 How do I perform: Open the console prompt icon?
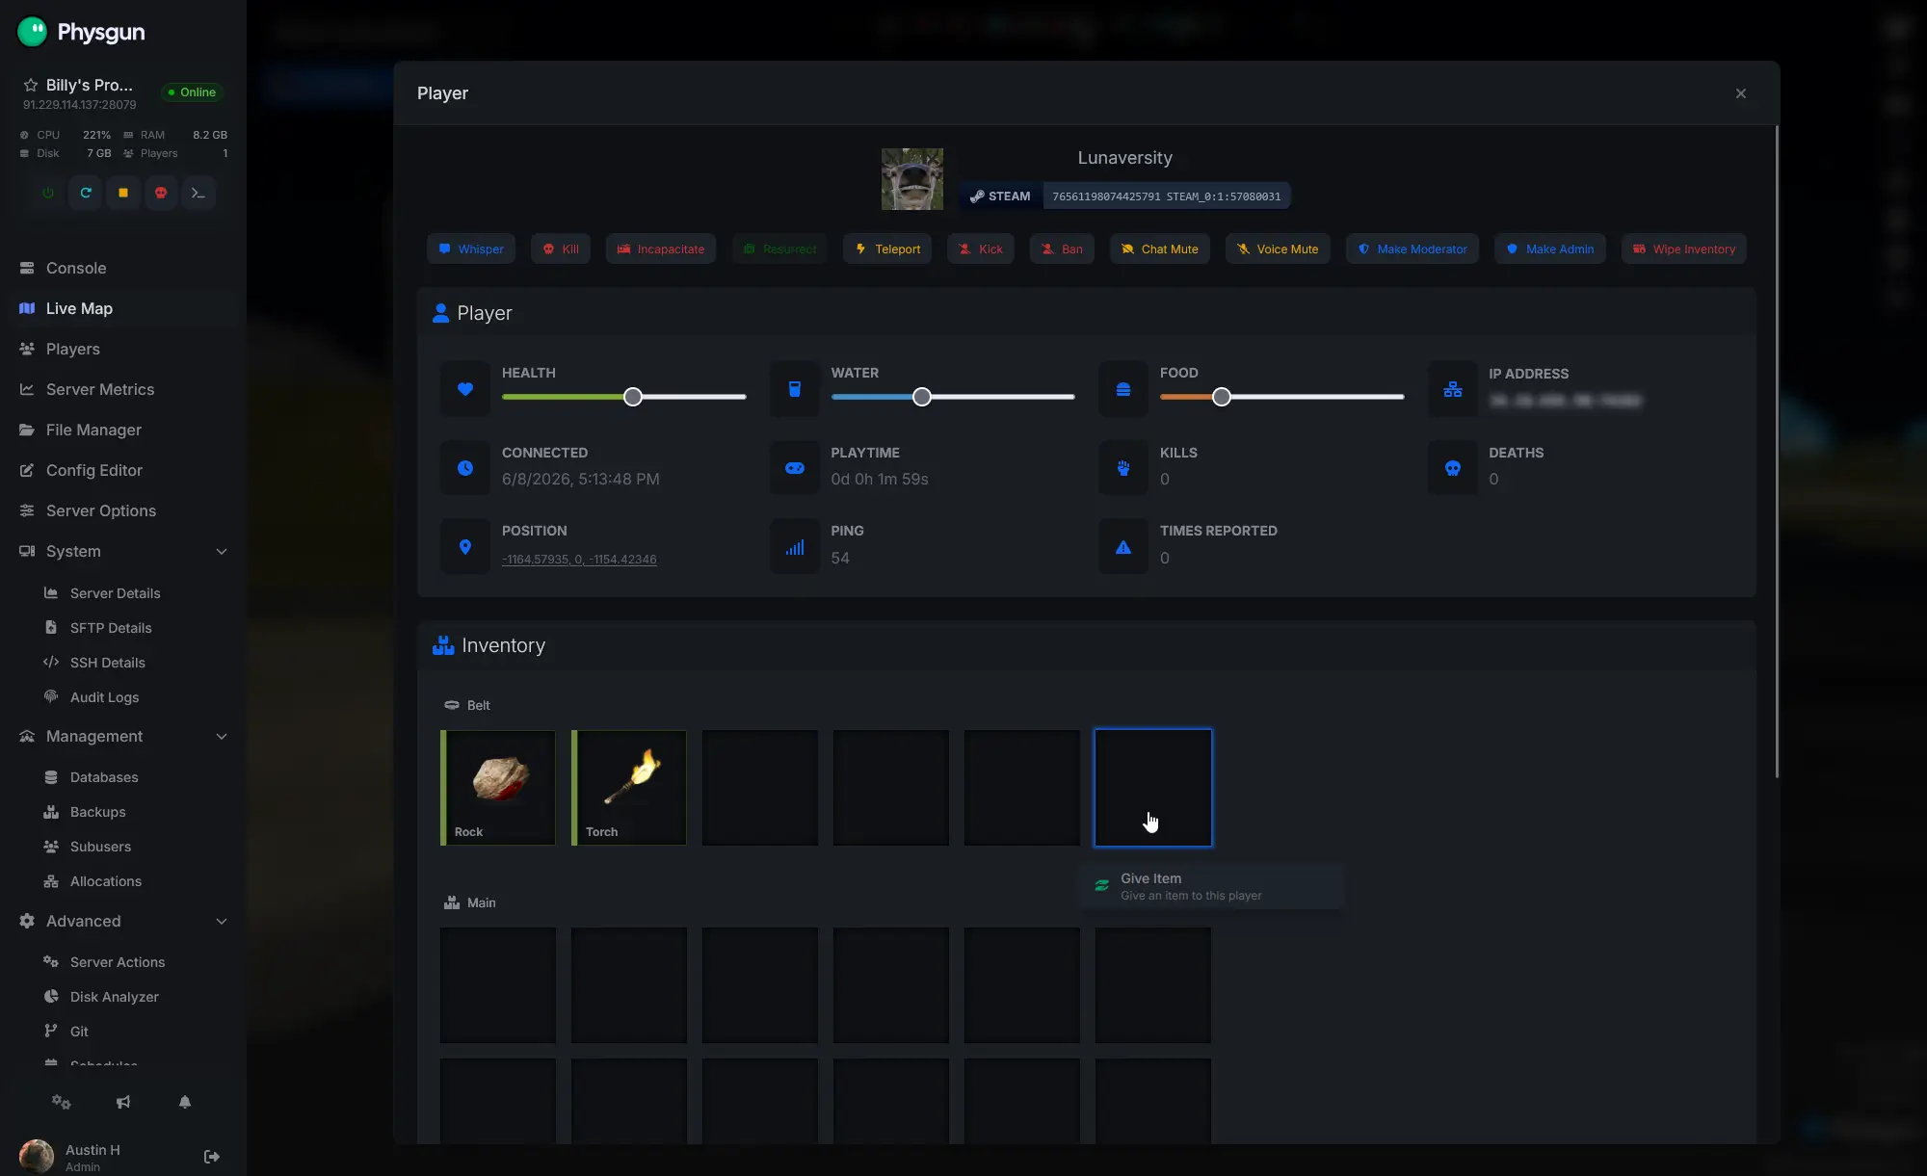pyautogui.click(x=198, y=193)
